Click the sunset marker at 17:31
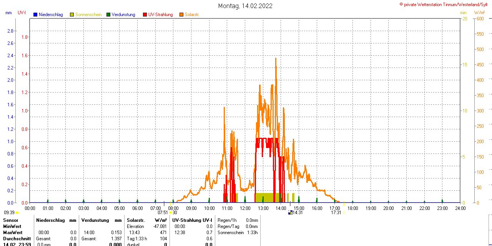 point(344,213)
